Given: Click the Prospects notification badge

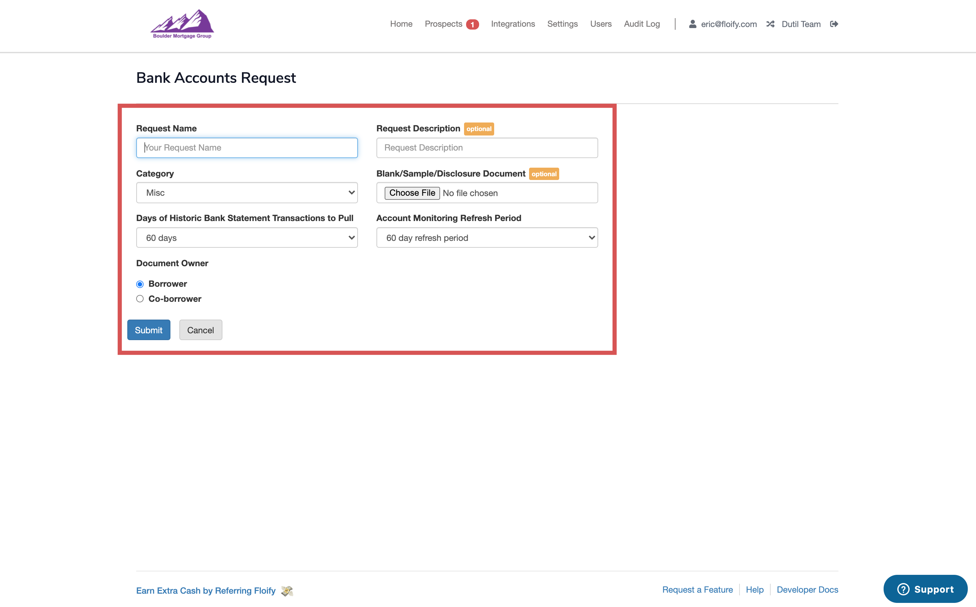Looking at the screenshot, I should [x=472, y=25].
